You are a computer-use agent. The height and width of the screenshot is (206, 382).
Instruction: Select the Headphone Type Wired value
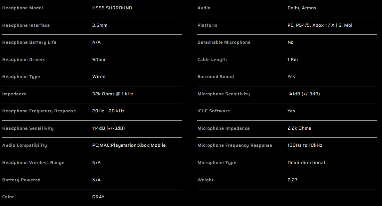(99, 77)
